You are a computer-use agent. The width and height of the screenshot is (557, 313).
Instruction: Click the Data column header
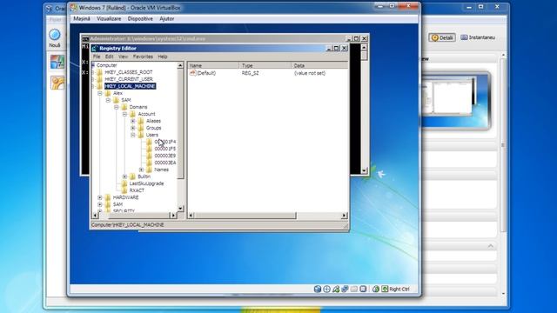tap(319, 66)
